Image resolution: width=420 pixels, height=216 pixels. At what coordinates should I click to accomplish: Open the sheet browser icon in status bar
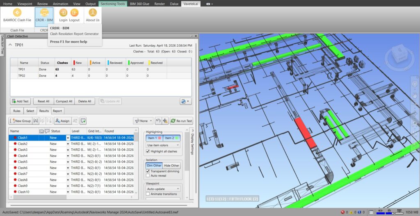[x=371, y=212]
